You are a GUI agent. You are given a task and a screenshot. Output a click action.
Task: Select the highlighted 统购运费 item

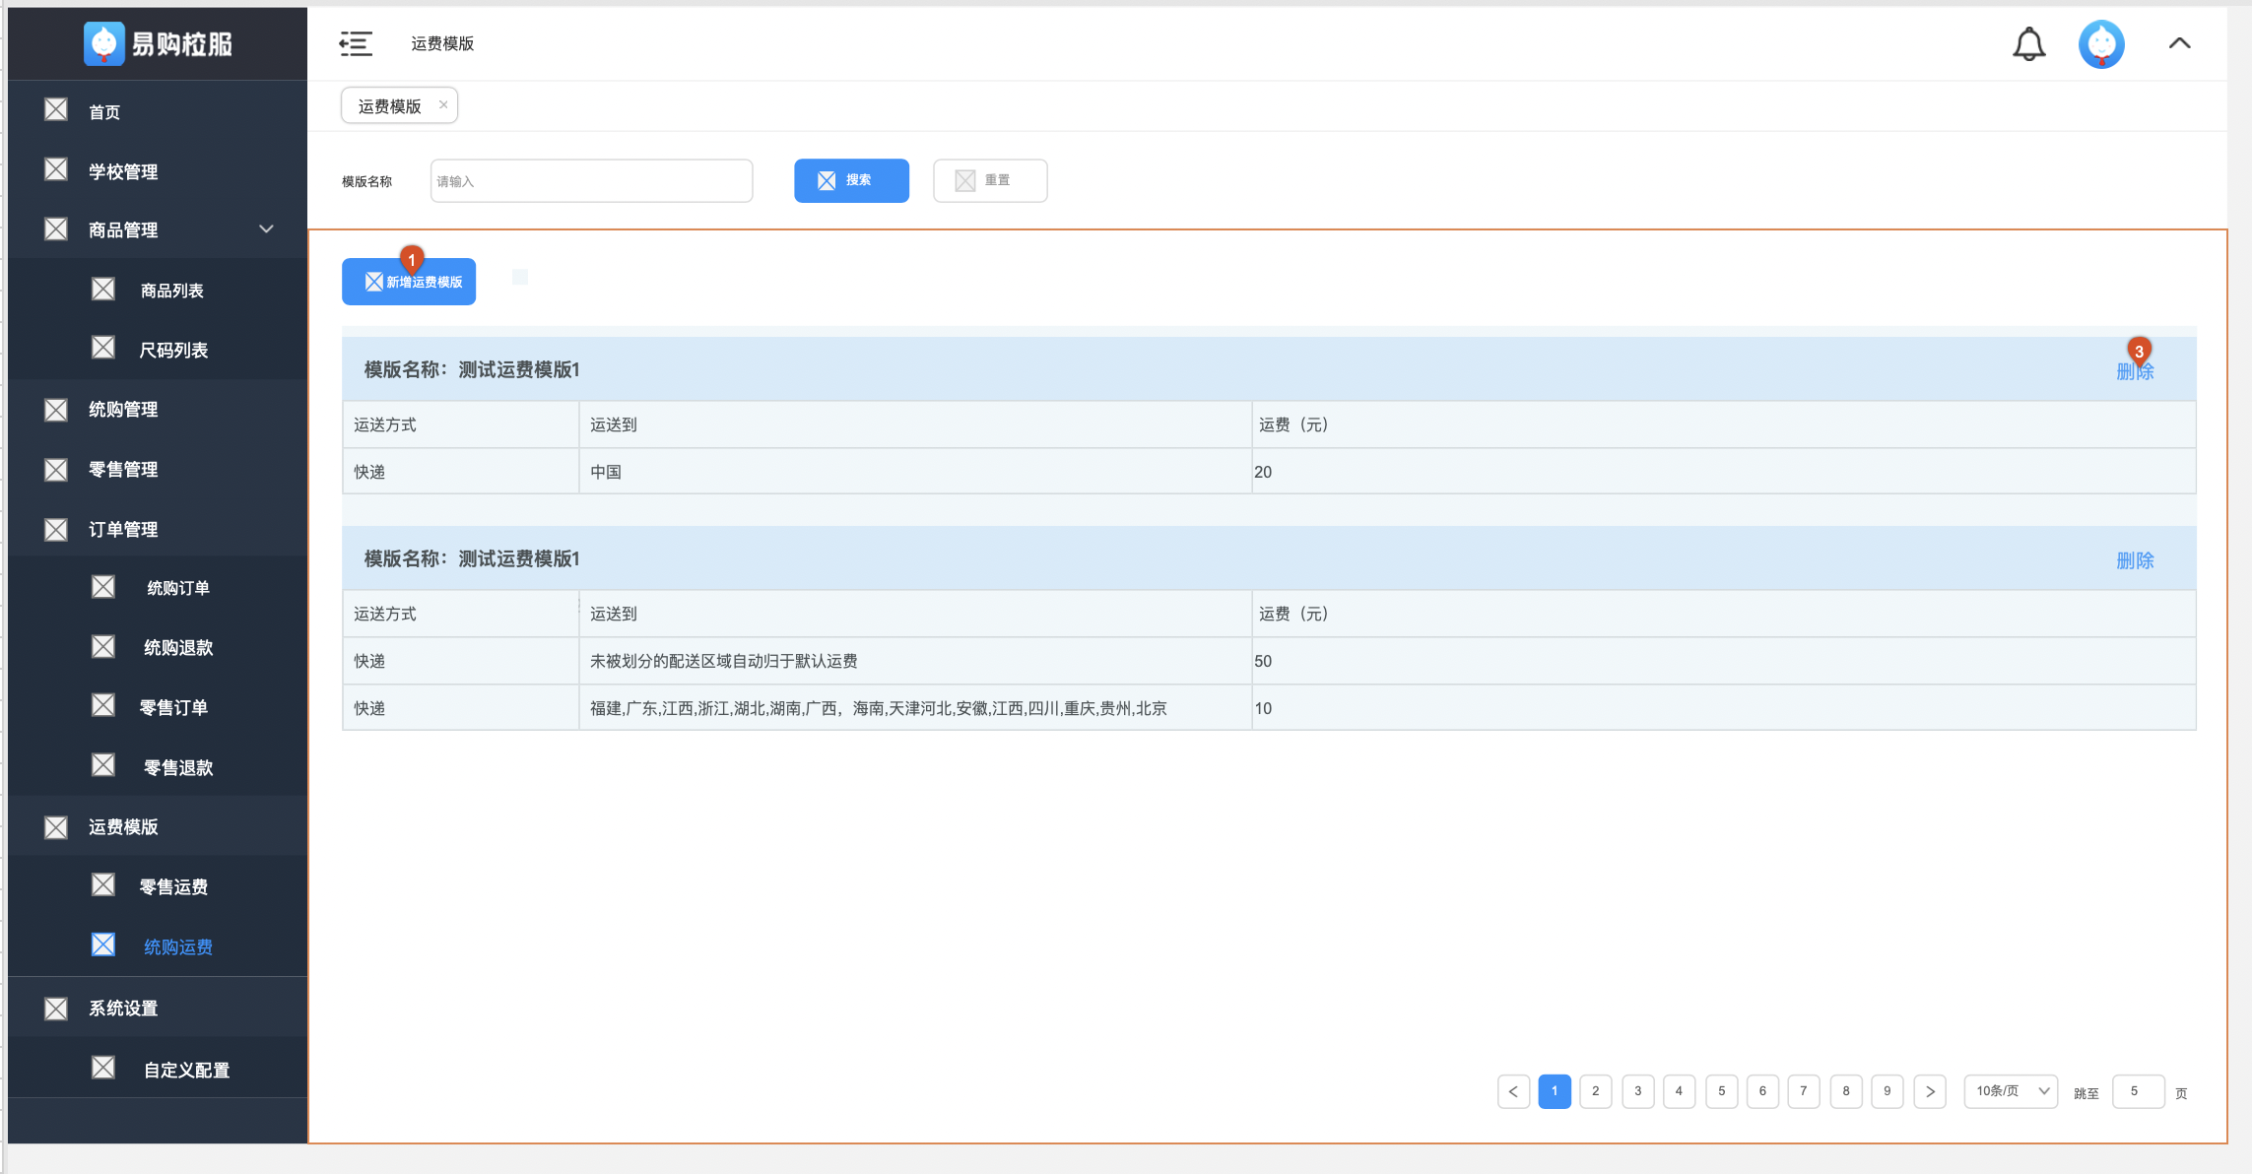178,946
